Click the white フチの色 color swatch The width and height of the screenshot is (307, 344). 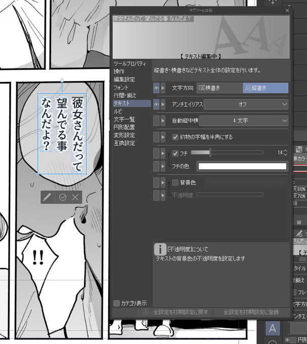pyautogui.click(x=243, y=166)
